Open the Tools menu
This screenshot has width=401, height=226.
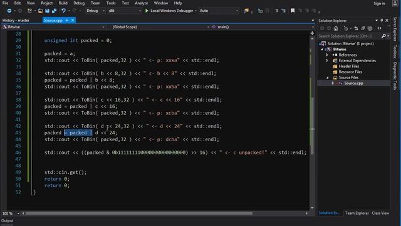pos(111,3)
